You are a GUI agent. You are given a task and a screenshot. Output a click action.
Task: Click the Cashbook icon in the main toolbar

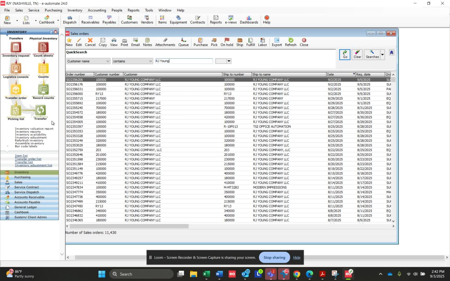[47, 20]
